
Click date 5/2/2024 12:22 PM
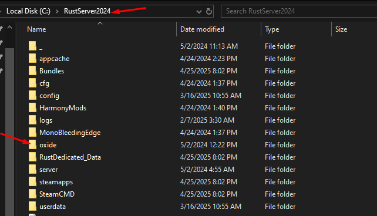click(208, 145)
